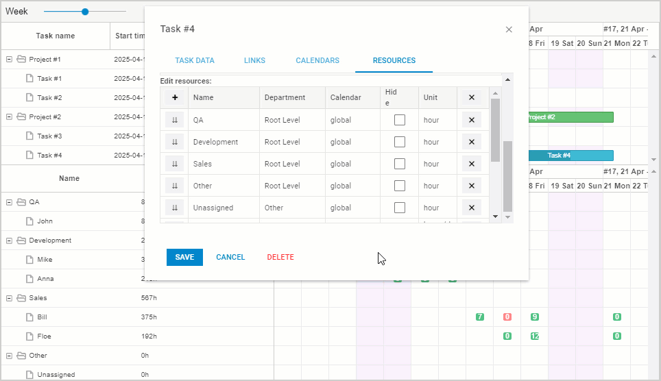Toggle Hide checkbox for Development resource
Image resolution: width=661 pixels, height=381 pixels.
point(400,142)
